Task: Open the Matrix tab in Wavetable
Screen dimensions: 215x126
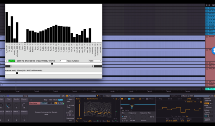Action: (185, 95)
